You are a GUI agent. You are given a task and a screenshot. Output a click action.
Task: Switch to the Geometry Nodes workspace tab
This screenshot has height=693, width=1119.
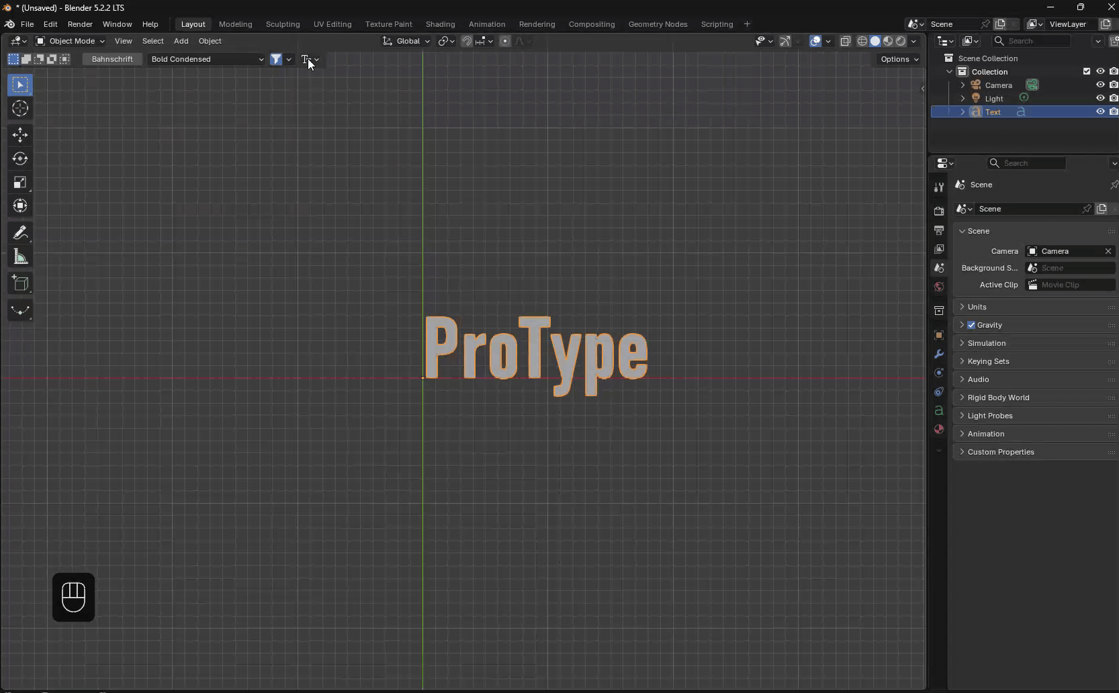[658, 24]
